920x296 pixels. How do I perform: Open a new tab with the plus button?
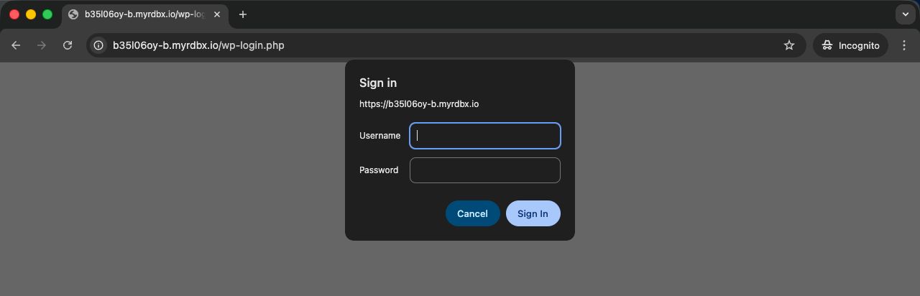(x=243, y=14)
